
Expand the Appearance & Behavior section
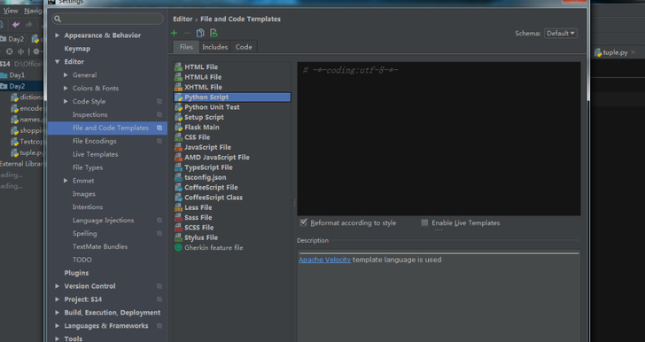(58, 35)
